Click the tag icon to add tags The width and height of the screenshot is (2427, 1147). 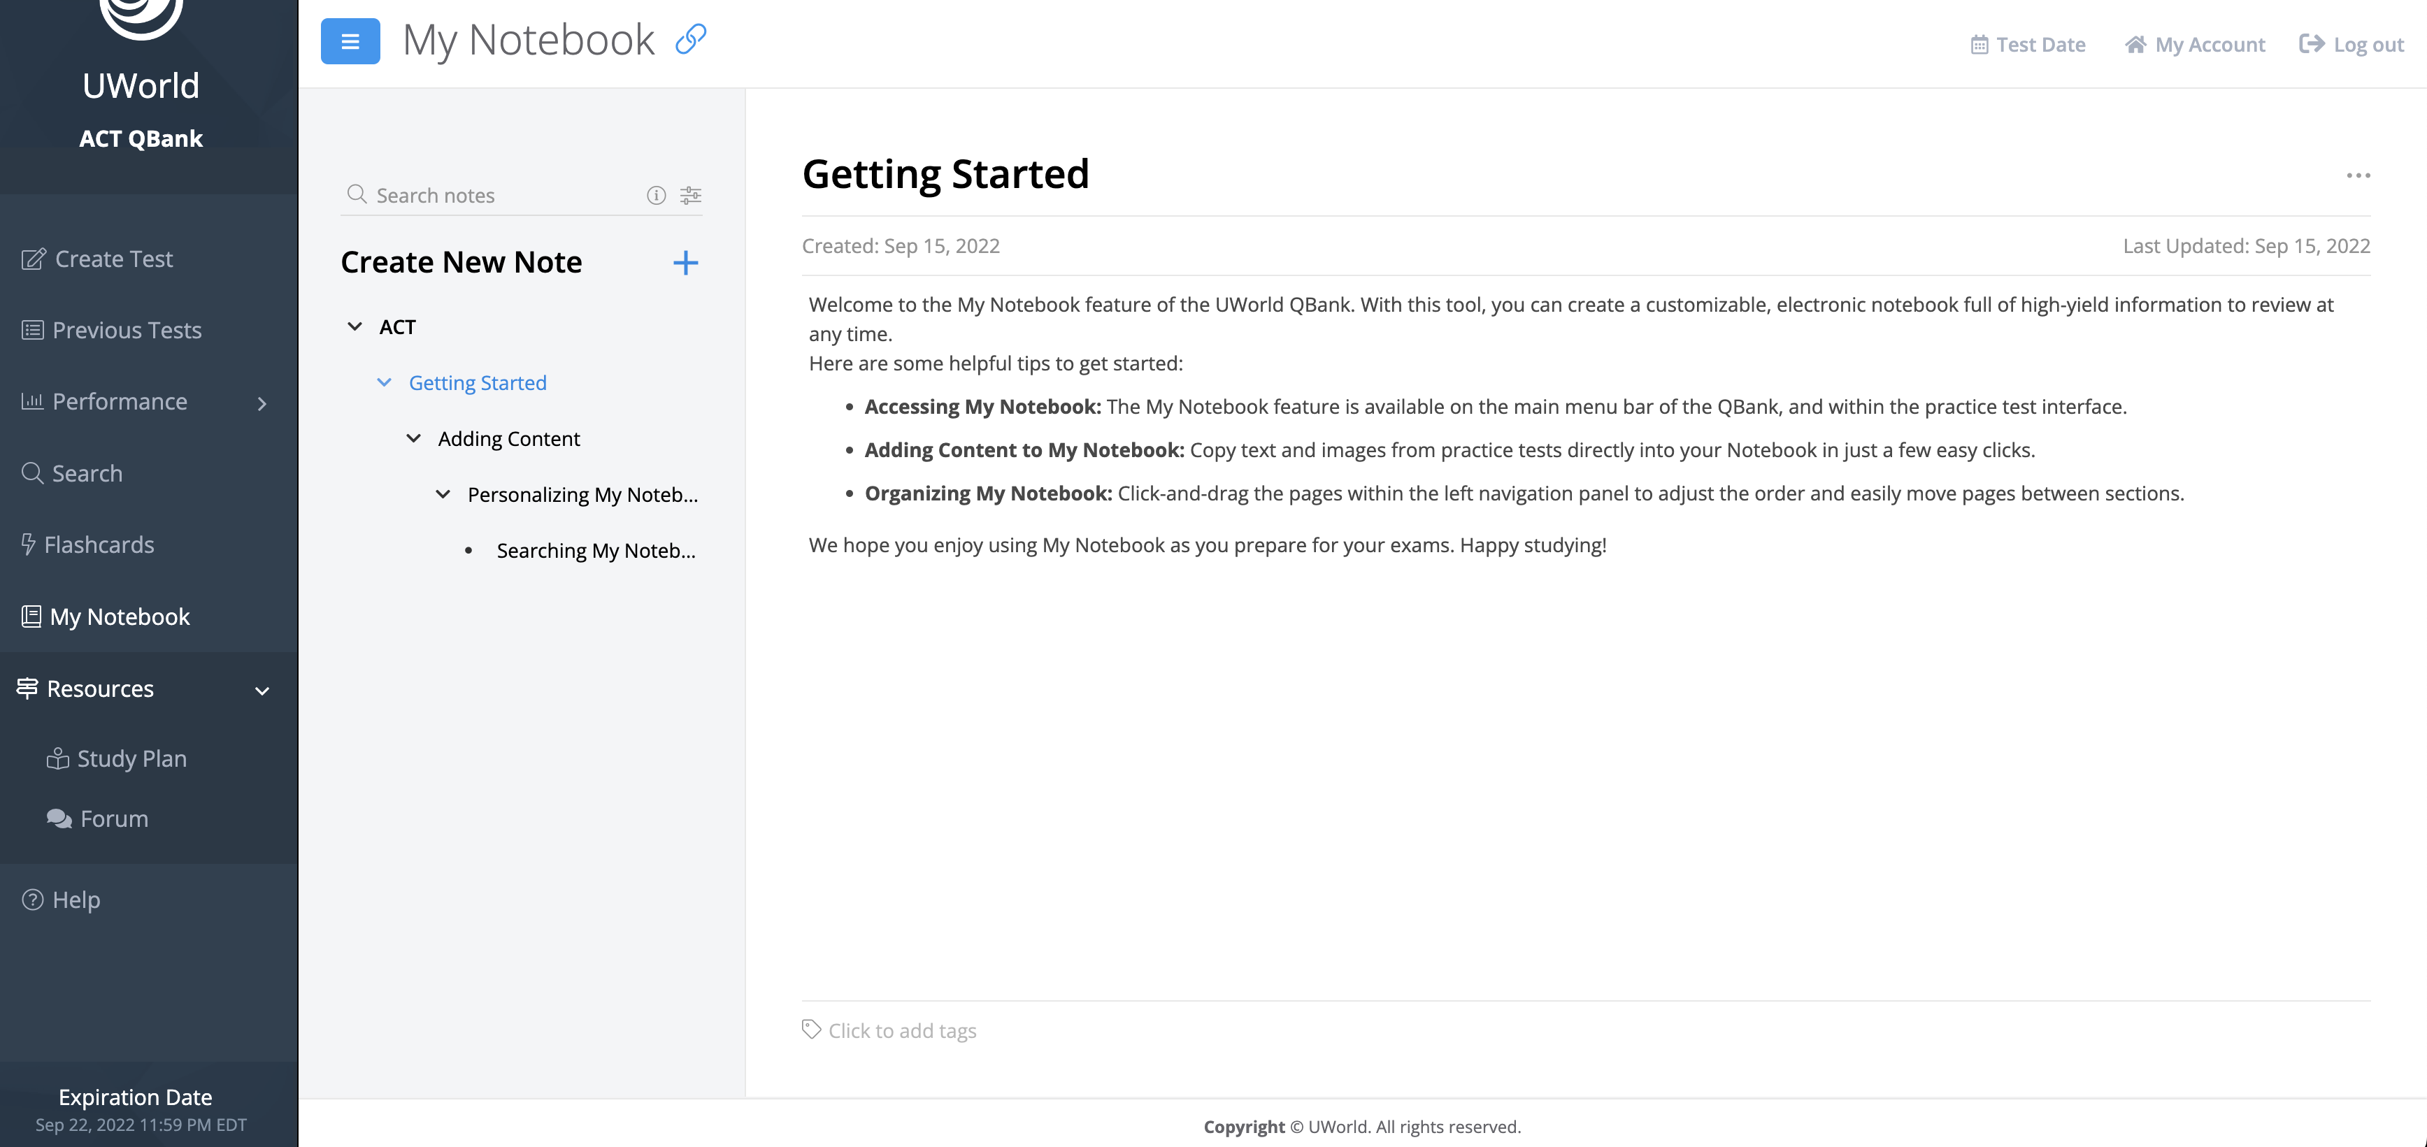coord(811,1030)
